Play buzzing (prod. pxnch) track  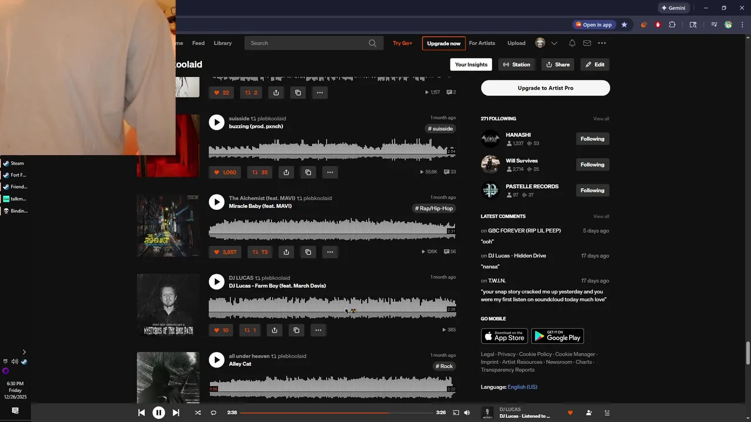(216, 122)
